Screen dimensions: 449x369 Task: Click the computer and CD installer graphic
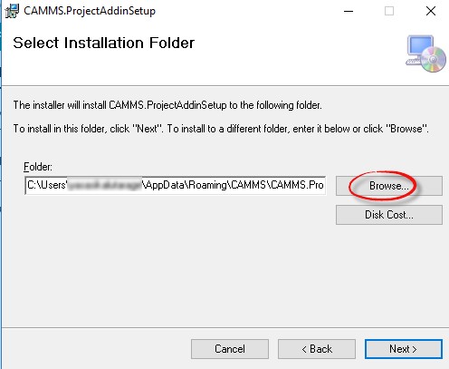[425, 53]
